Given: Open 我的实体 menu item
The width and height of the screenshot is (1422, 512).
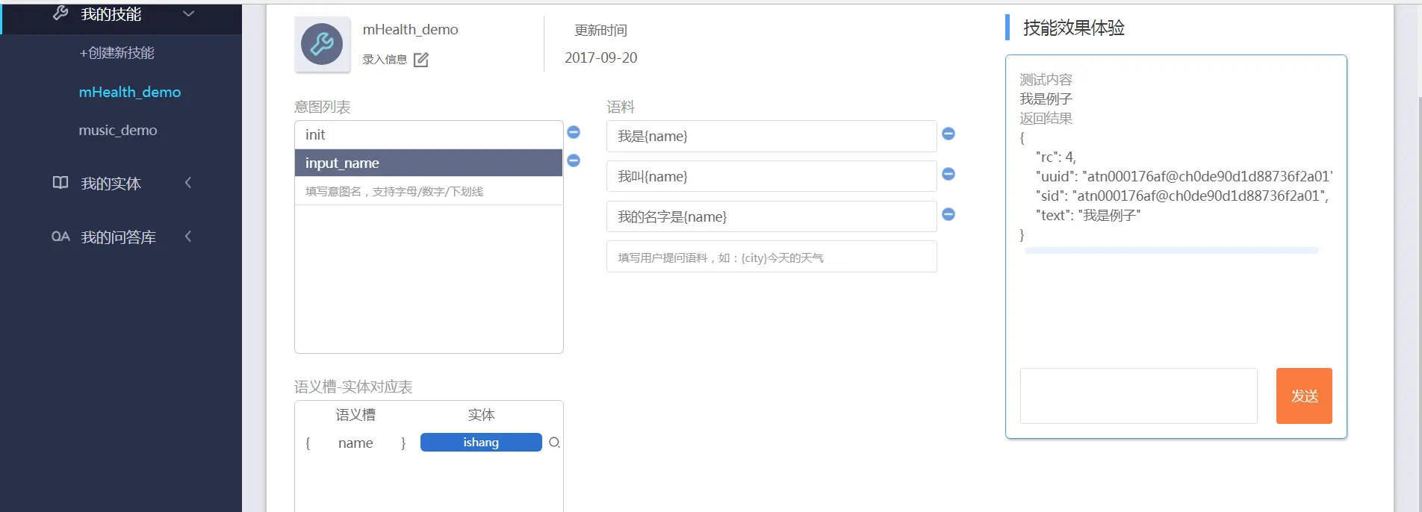Looking at the screenshot, I should coord(111,184).
